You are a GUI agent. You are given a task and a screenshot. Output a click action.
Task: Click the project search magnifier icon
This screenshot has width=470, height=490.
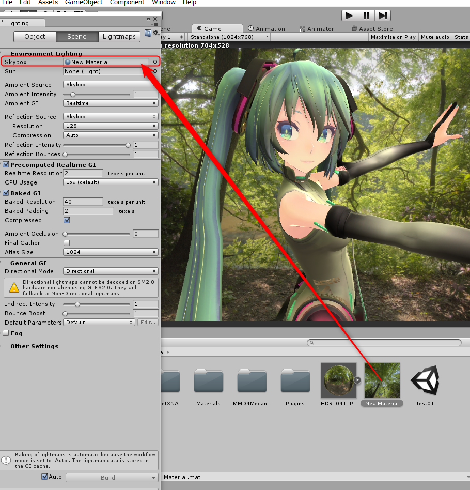(x=311, y=343)
